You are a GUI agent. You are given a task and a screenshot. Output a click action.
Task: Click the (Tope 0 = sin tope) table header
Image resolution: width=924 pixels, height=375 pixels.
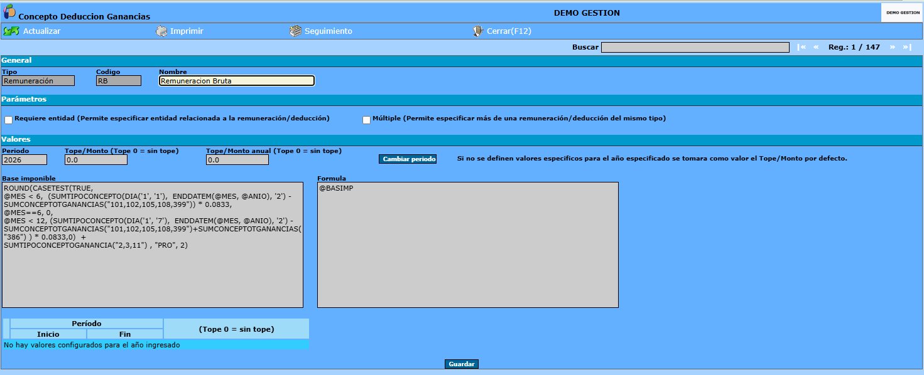[236, 329]
